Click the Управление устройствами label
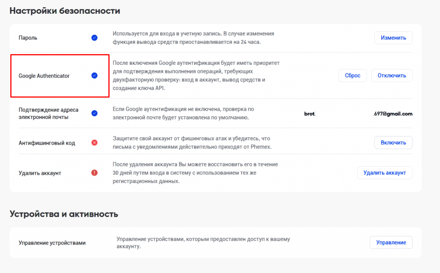Viewport: 440px width, 273px height. pos(52,243)
